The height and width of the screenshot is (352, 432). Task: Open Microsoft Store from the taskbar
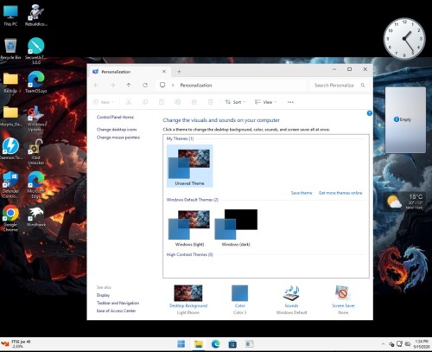(x=232, y=343)
